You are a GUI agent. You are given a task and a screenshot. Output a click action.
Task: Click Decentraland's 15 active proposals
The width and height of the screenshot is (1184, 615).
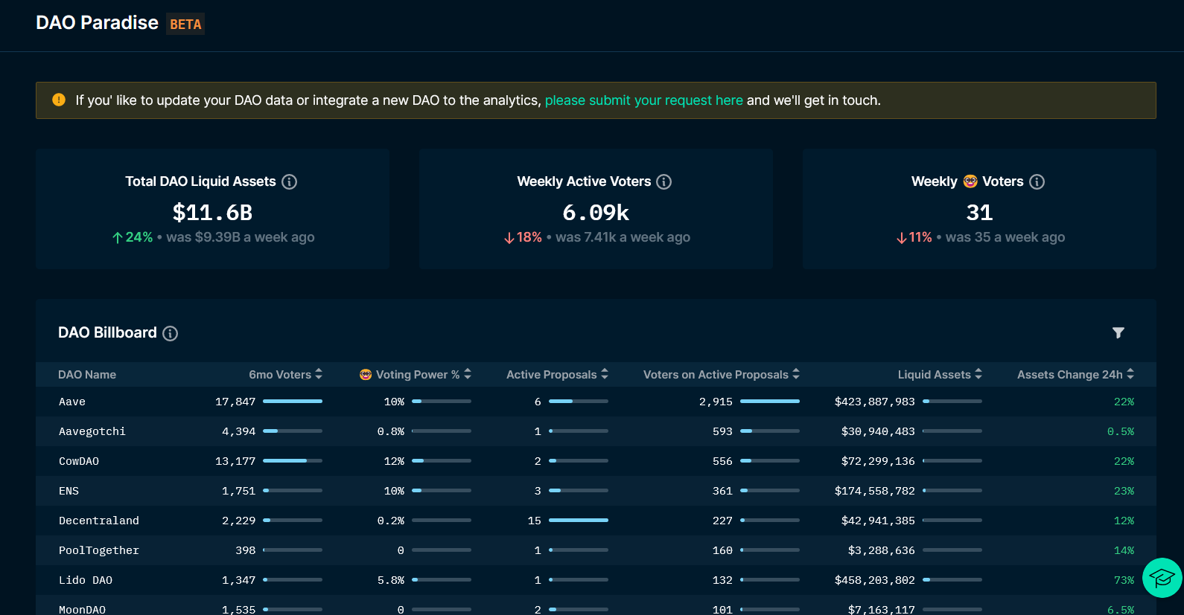tap(535, 521)
